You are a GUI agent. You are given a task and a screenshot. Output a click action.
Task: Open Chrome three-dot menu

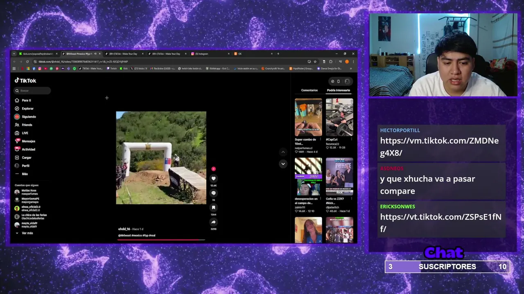(x=353, y=62)
